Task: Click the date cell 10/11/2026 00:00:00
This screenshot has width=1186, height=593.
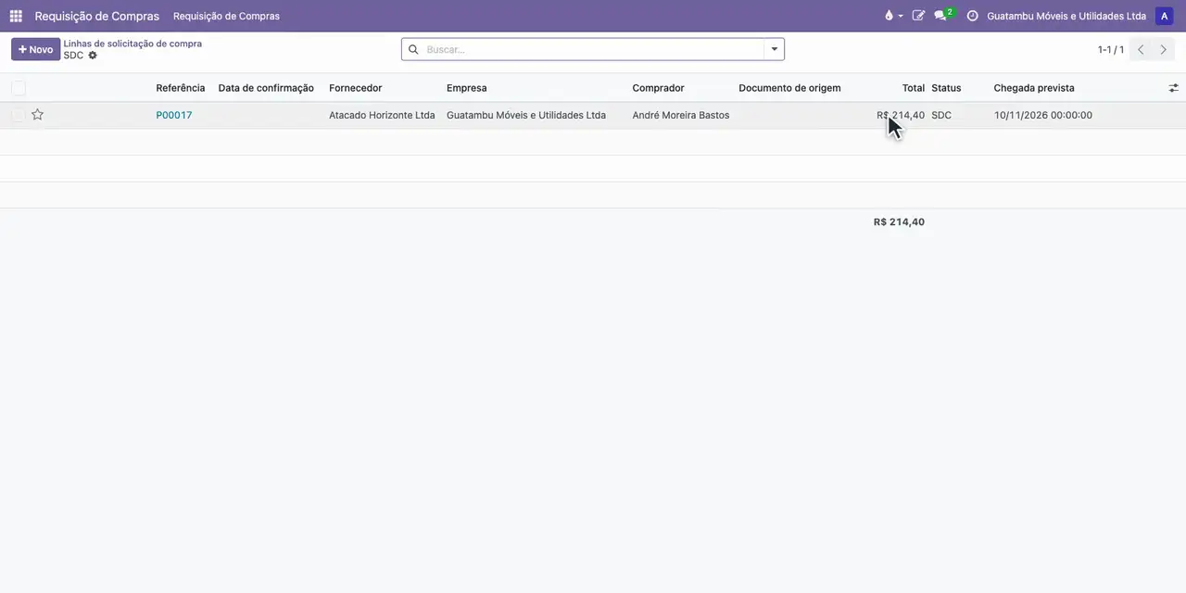Action: coord(1043,115)
